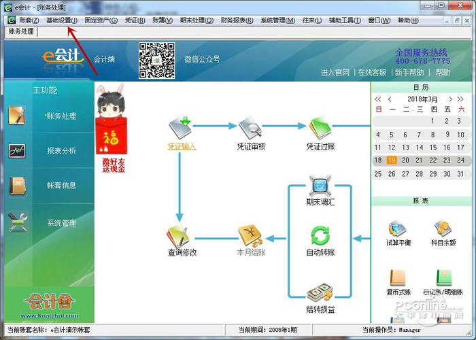Open the 财务报表(R) menu
Viewport: 476px width, 340px height.
pos(237,20)
